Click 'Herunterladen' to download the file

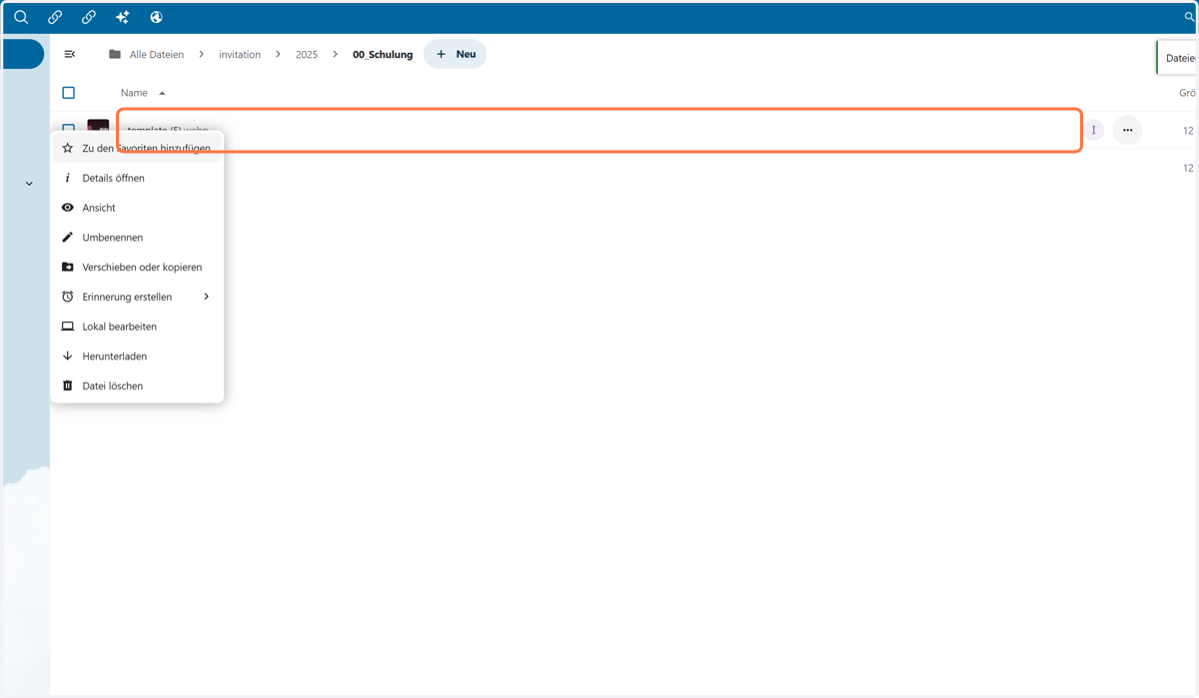(x=137, y=355)
